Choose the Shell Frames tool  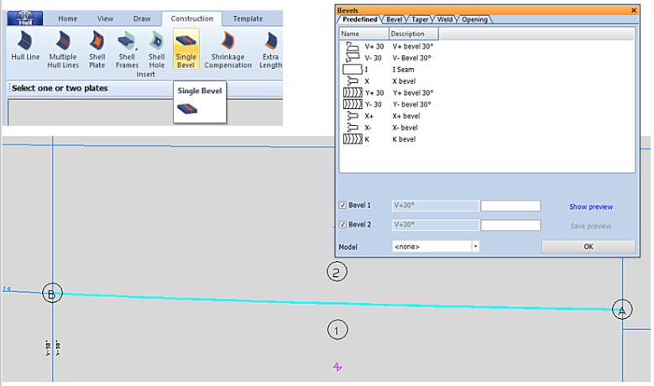coord(127,49)
